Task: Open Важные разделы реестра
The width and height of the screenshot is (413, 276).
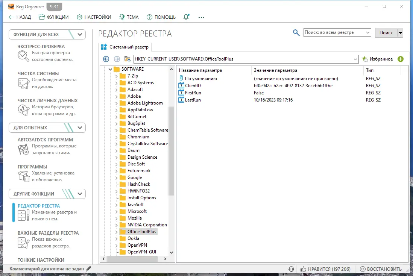Action: click(48, 233)
